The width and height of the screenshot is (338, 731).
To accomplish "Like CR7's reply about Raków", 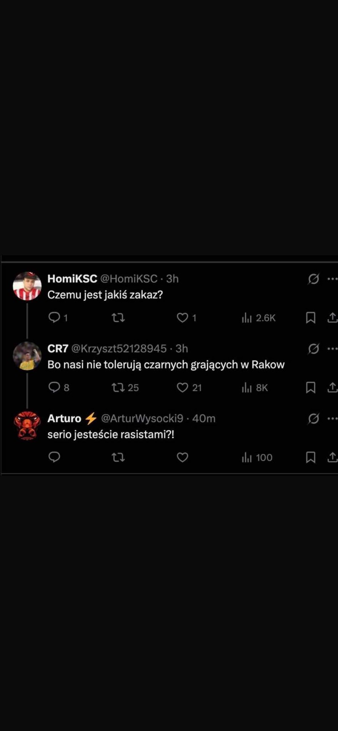I will coord(182,388).
